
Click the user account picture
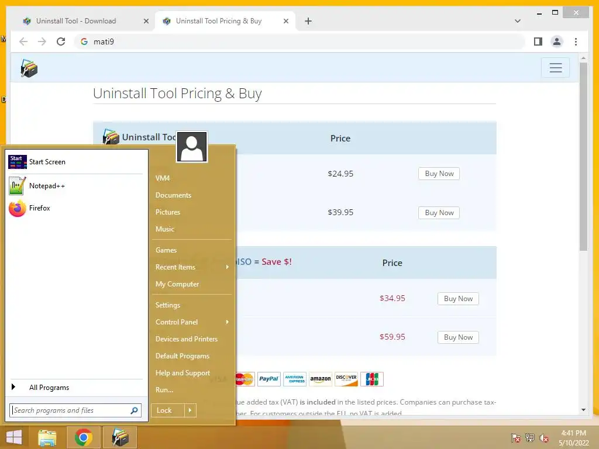click(x=192, y=147)
